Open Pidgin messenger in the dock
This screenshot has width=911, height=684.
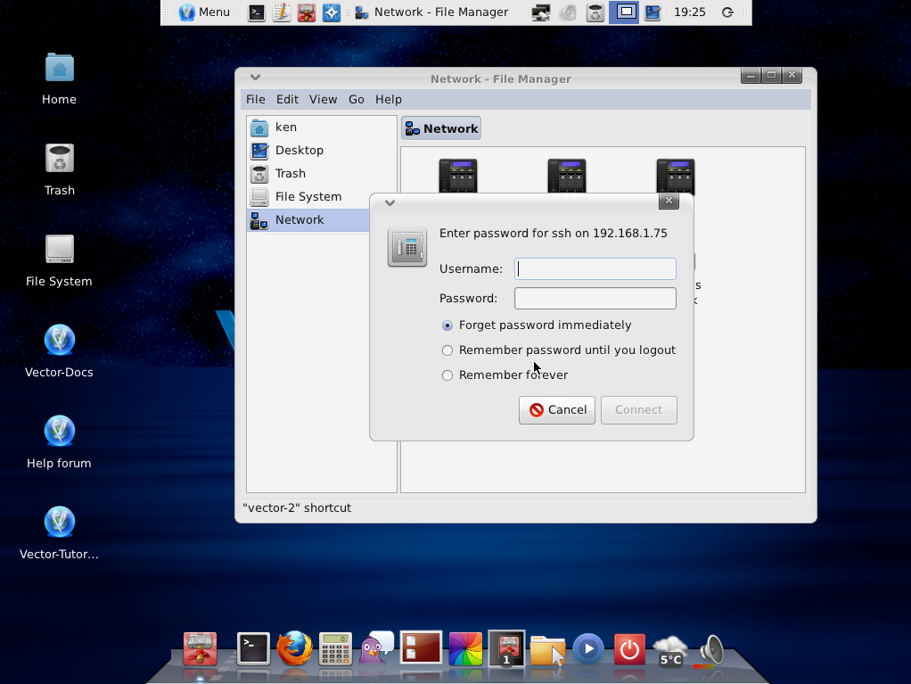pos(376,648)
